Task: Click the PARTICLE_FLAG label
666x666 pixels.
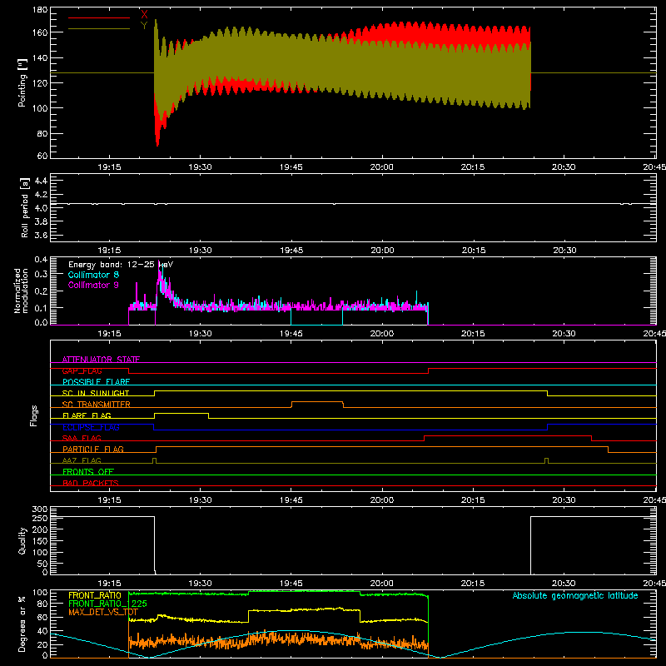Action: tap(93, 449)
